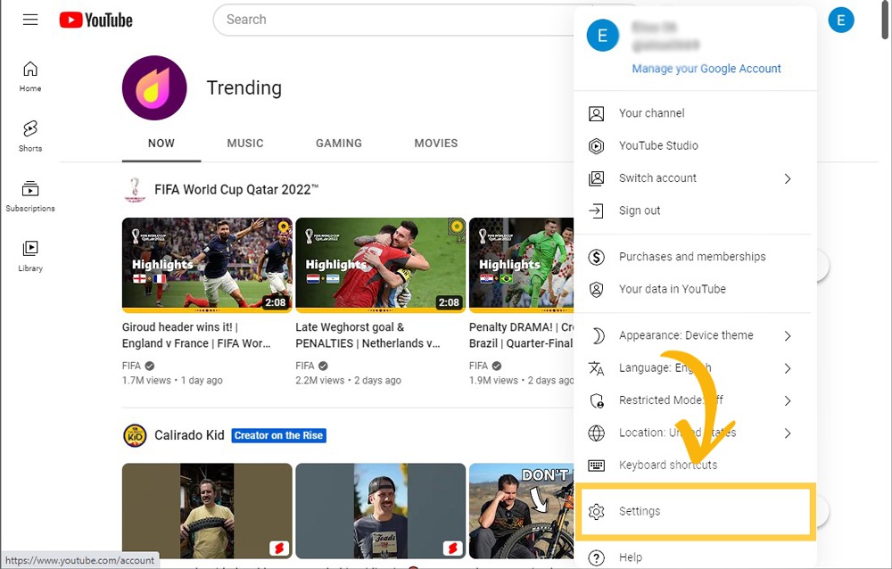The width and height of the screenshot is (892, 569).
Task: Open Keyboard shortcuts entry
Action: pos(695,465)
